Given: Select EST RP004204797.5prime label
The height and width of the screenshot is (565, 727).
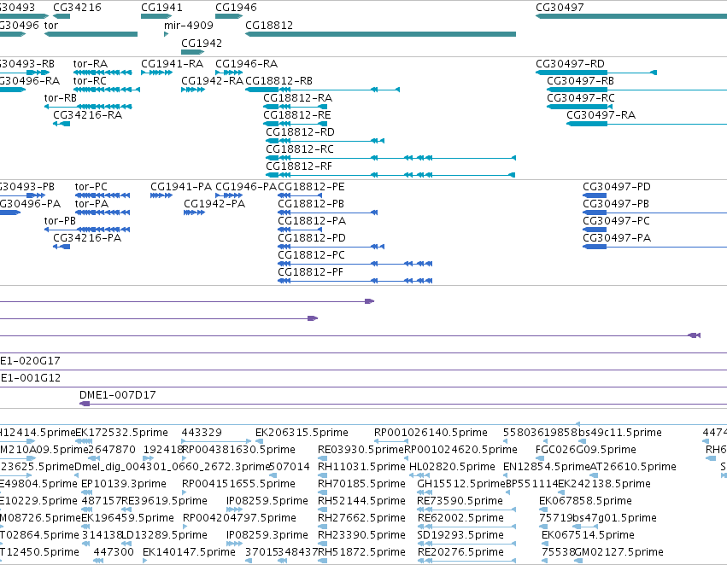Looking at the screenshot, I should [x=239, y=518].
